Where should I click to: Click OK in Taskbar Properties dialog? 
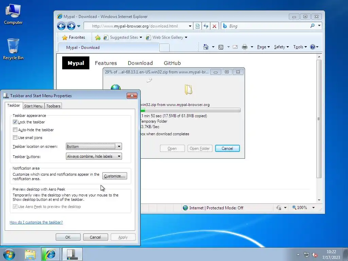tap(68, 237)
